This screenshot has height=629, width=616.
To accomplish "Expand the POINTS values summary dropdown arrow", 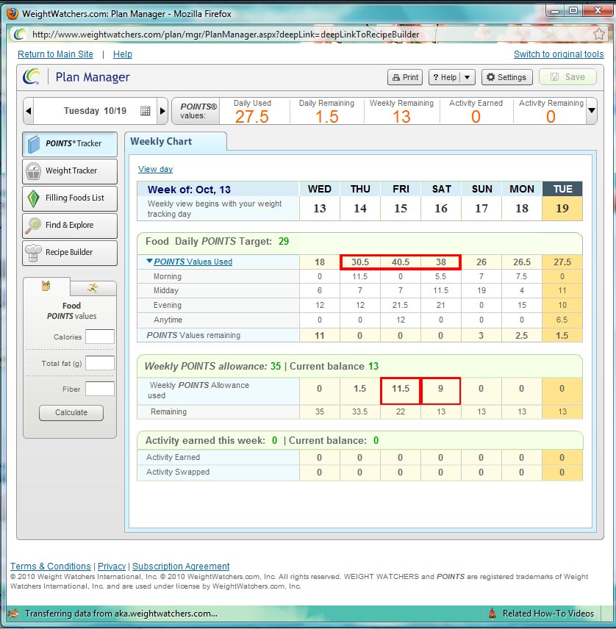I will click(592, 110).
